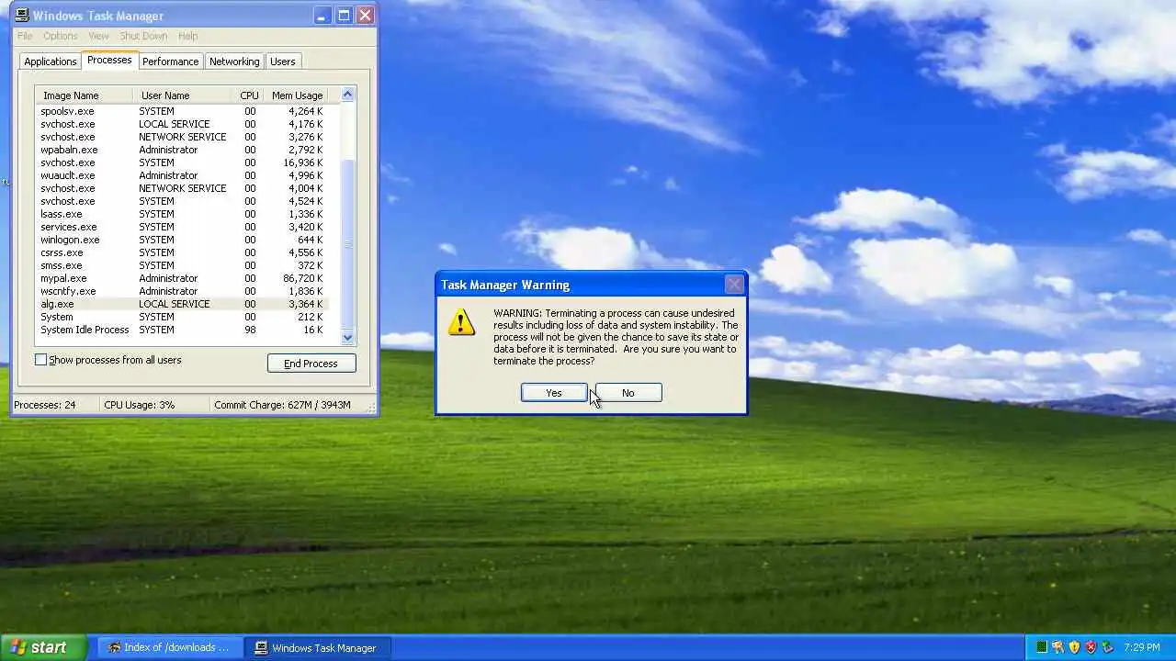1176x661 pixels.
Task: Sort processes by User Name column
Action: click(182, 95)
